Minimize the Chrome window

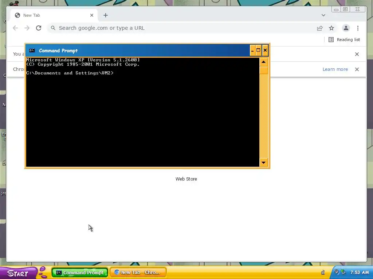point(336,9)
